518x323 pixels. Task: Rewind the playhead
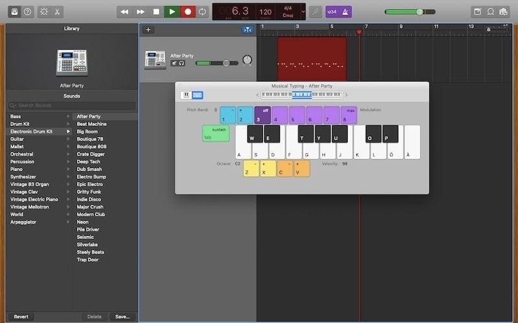click(x=124, y=12)
